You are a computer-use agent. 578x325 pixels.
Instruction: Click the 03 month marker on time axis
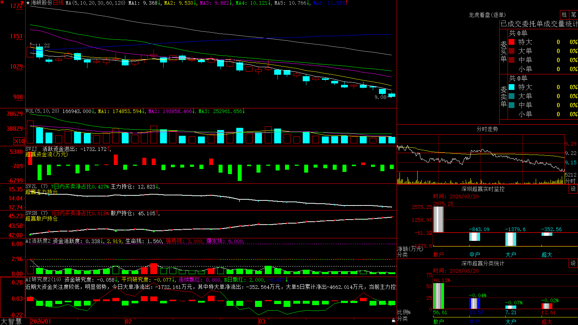[262, 321]
